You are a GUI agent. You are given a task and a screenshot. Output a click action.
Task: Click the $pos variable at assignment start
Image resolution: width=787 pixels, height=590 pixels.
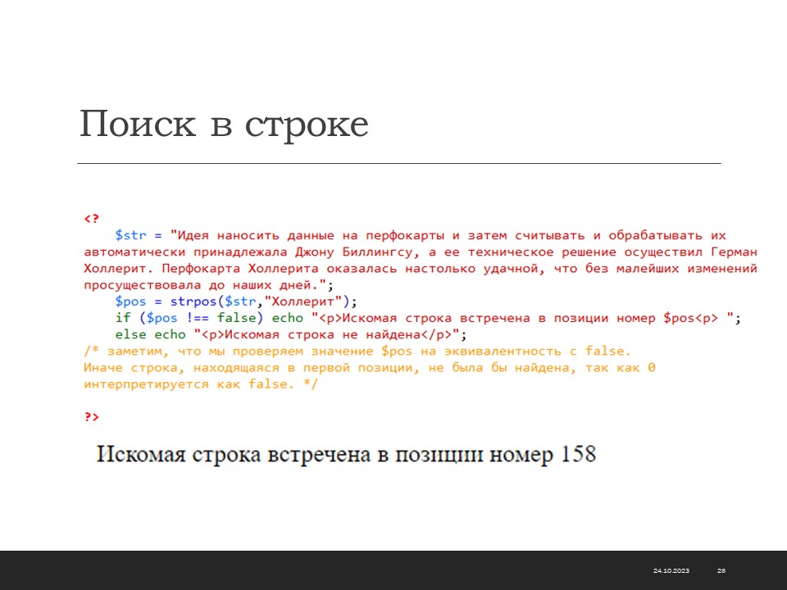130,301
